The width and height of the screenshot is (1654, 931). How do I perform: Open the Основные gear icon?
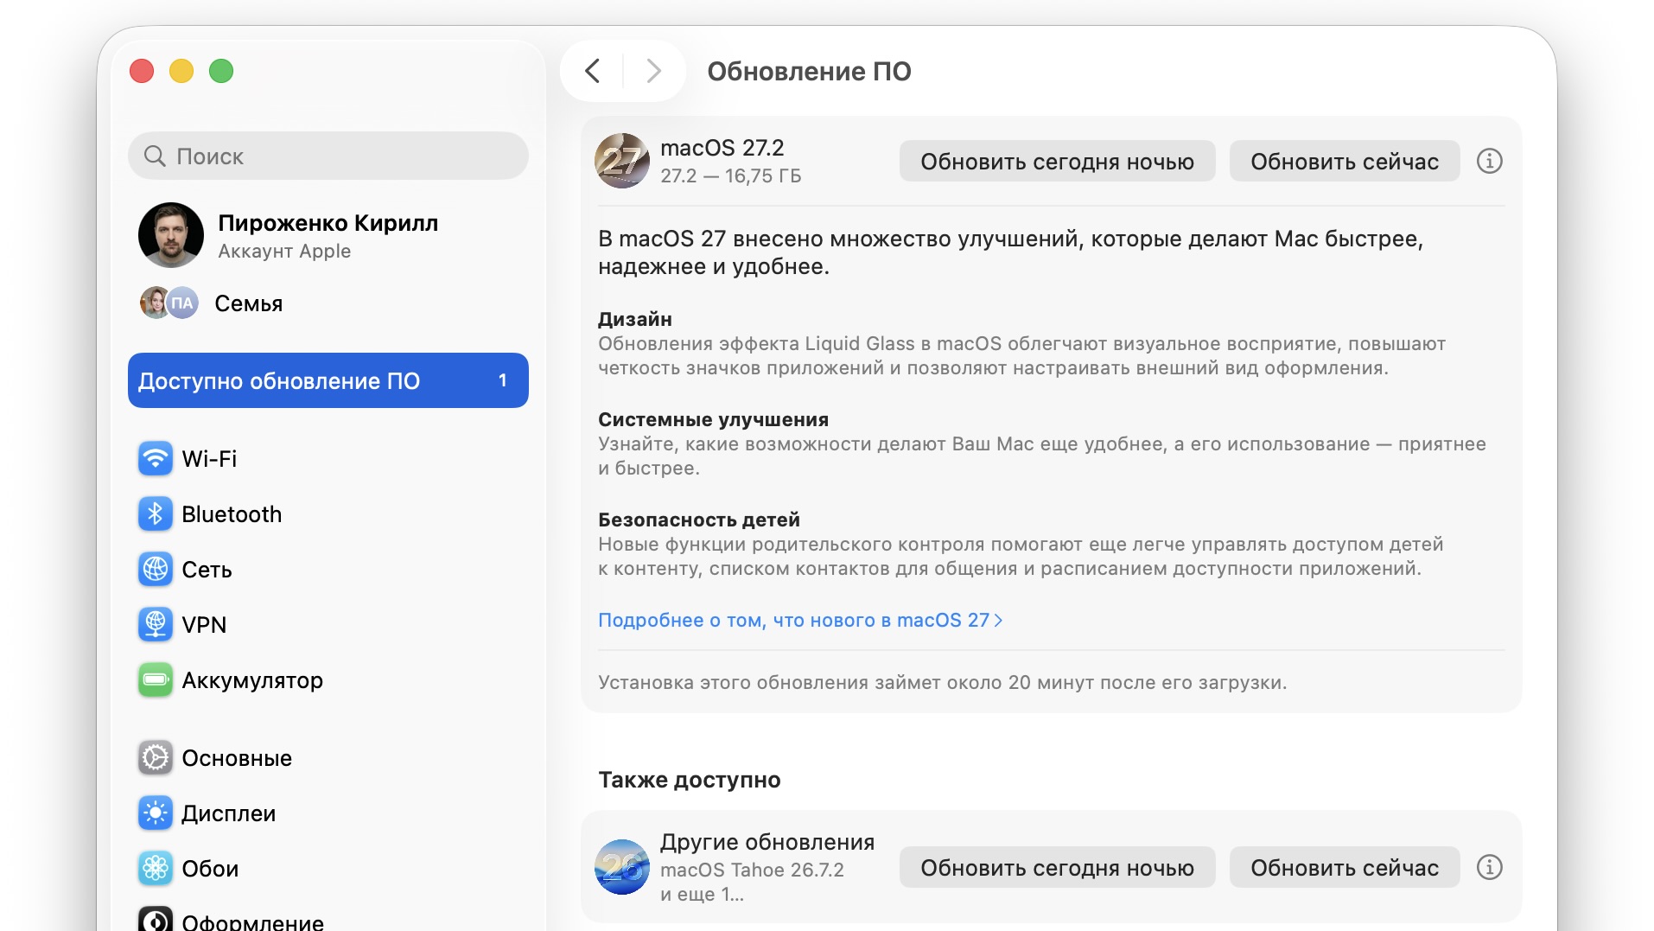point(156,758)
